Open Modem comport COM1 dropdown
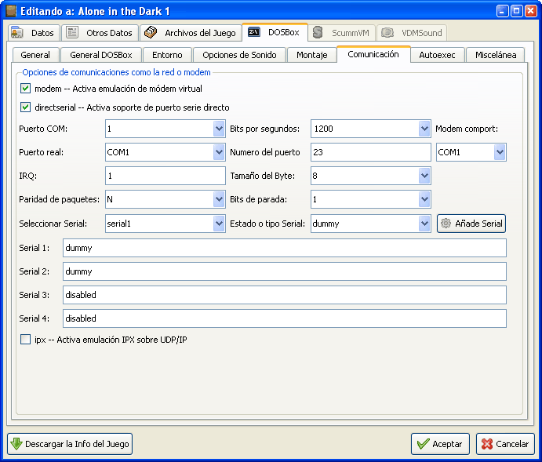This screenshot has height=462, width=542. [x=500, y=152]
